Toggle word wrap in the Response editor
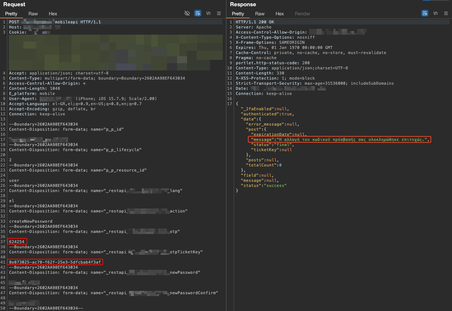Viewport: 452px width, 311px height. pos(425,13)
